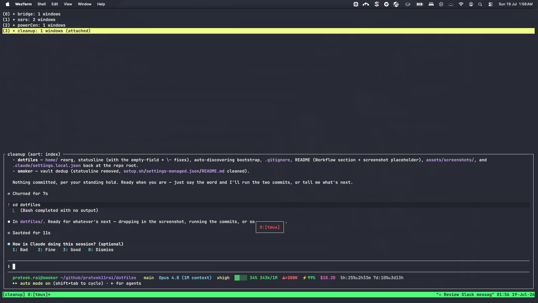The height and width of the screenshot is (303, 538).
Task: Click the auto mode on indicator
Action: [x=31, y=283]
